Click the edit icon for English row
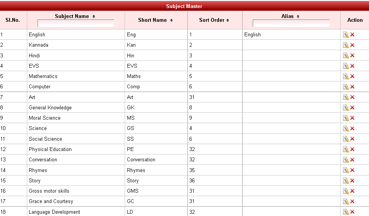 pos(346,35)
